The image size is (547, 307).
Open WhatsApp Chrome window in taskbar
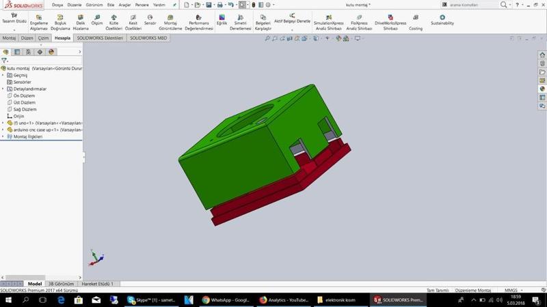(x=226, y=299)
